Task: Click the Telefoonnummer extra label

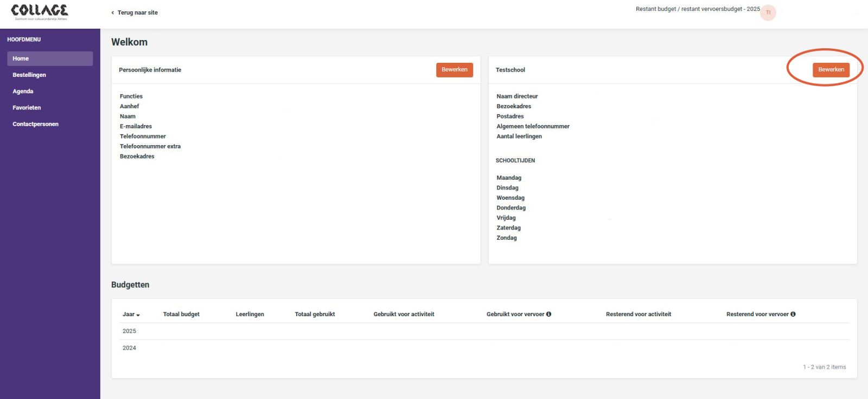Action: [x=150, y=146]
